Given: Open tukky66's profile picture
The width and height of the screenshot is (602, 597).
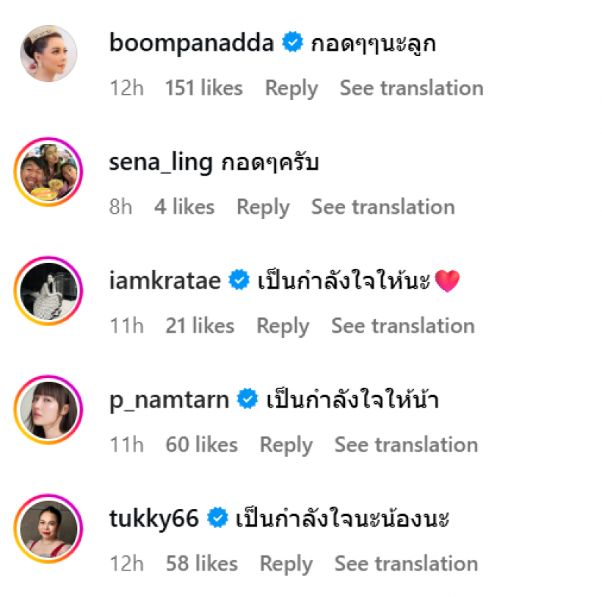Looking at the screenshot, I should [x=48, y=528].
